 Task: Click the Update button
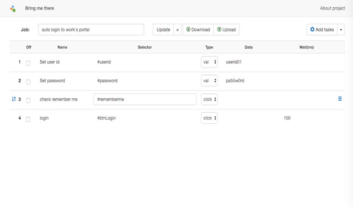[x=163, y=30]
